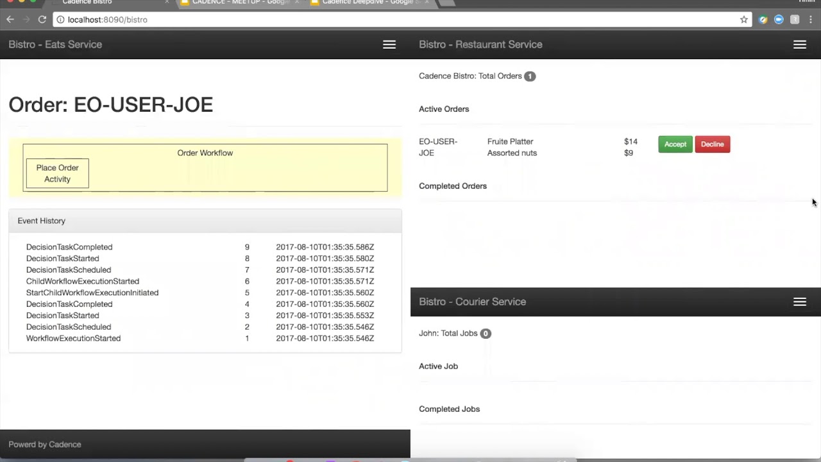Click the Place Order Activity box
The height and width of the screenshot is (462, 821).
click(x=57, y=173)
